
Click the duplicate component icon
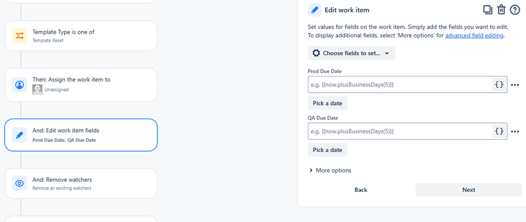coord(488,9)
